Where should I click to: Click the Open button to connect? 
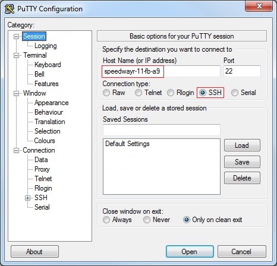coord(190,252)
